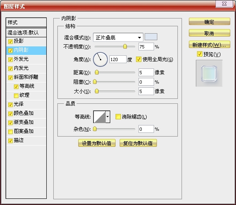This screenshot has width=236, height=205.
Task: Expand the 等高线 contour picker arrow
Action: (x=108, y=117)
